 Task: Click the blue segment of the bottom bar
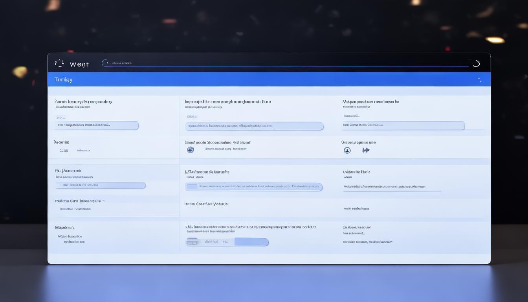click(251, 242)
